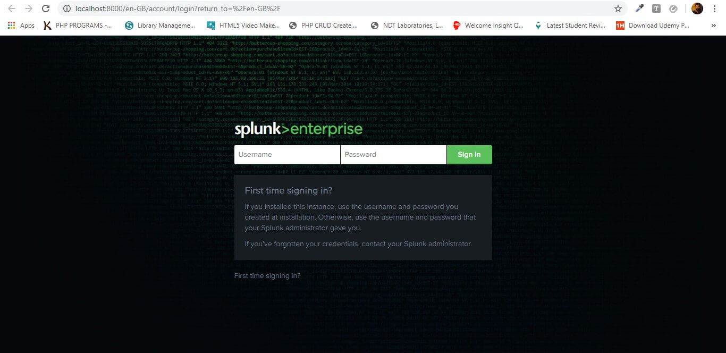Click the browser back arrow
726x353 pixels.
[12, 9]
